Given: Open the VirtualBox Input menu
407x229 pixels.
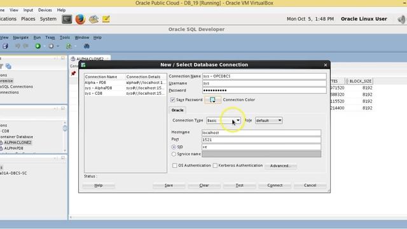Looking at the screenshot, I should tap(28, 10).
